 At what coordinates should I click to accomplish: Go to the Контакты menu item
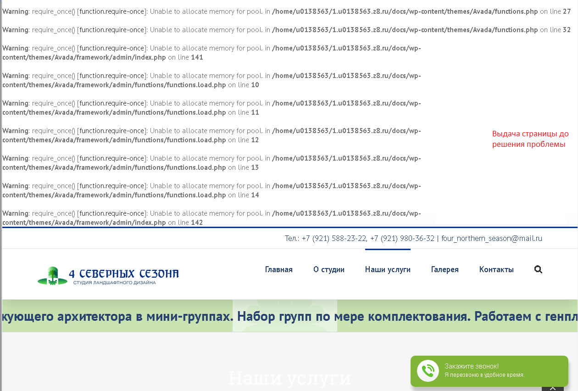point(496,269)
